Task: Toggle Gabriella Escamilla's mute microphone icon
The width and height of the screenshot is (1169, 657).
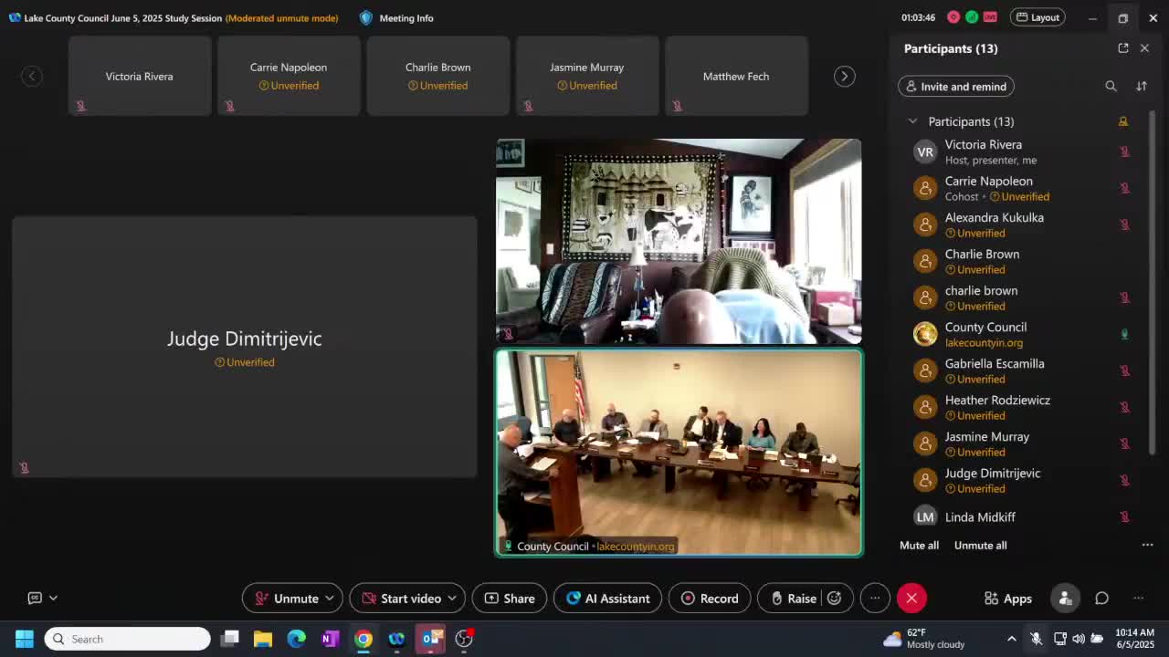Action: (x=1124, y=370)
